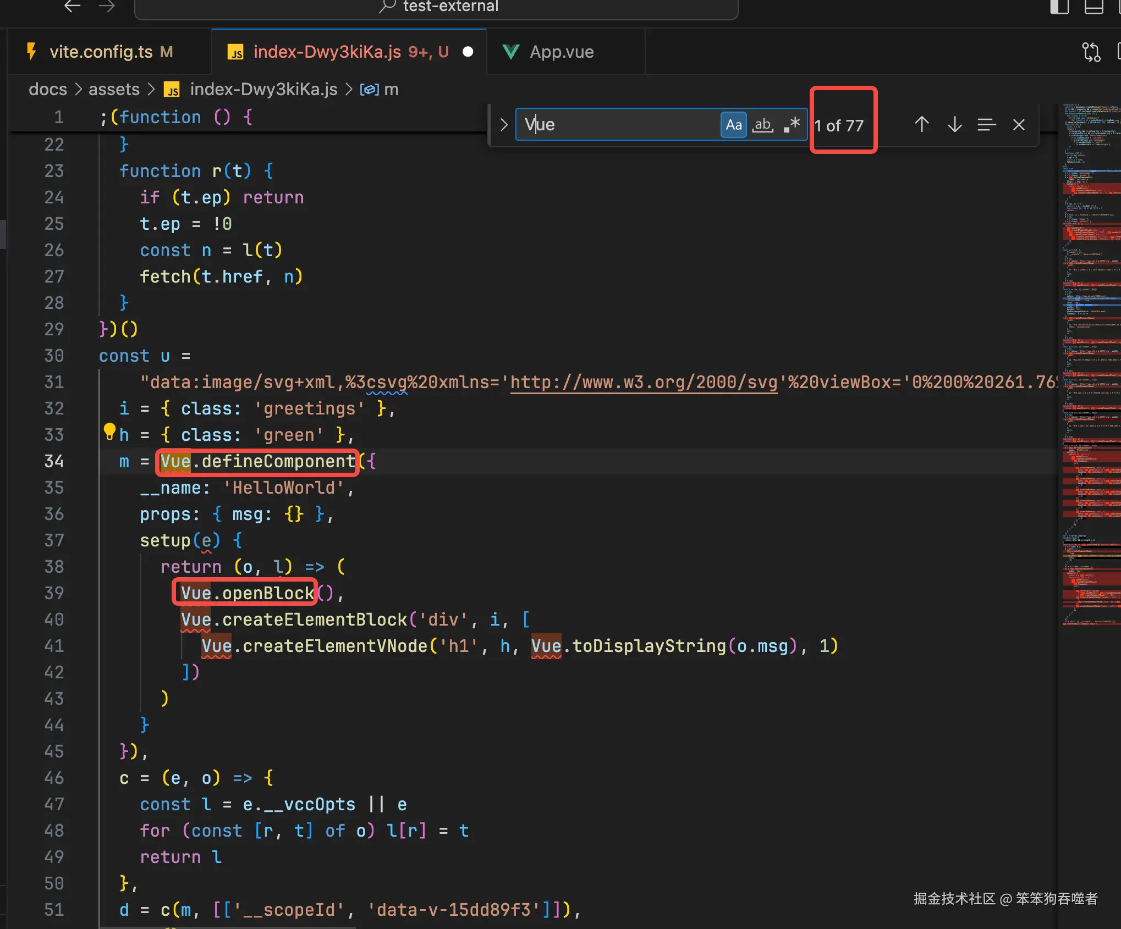This screenshot has width=1121, height=929.
Task: Toggle Use Regular Expression option
Action: (x=792, y=125)
